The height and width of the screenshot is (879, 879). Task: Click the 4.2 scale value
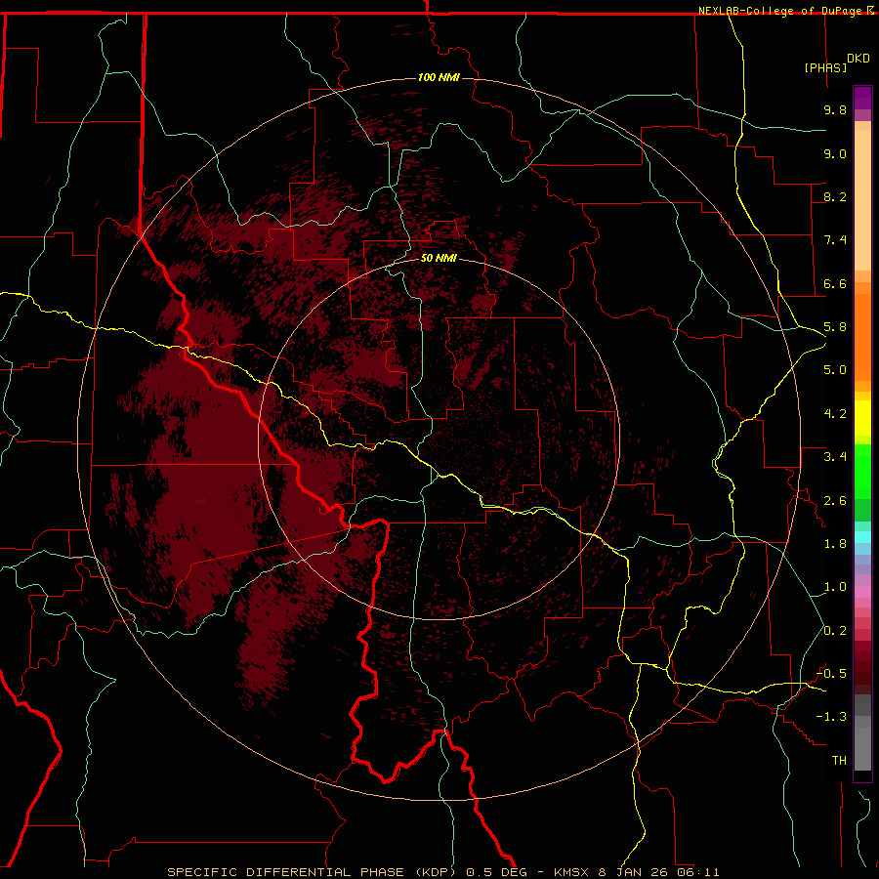click(835, 414)
